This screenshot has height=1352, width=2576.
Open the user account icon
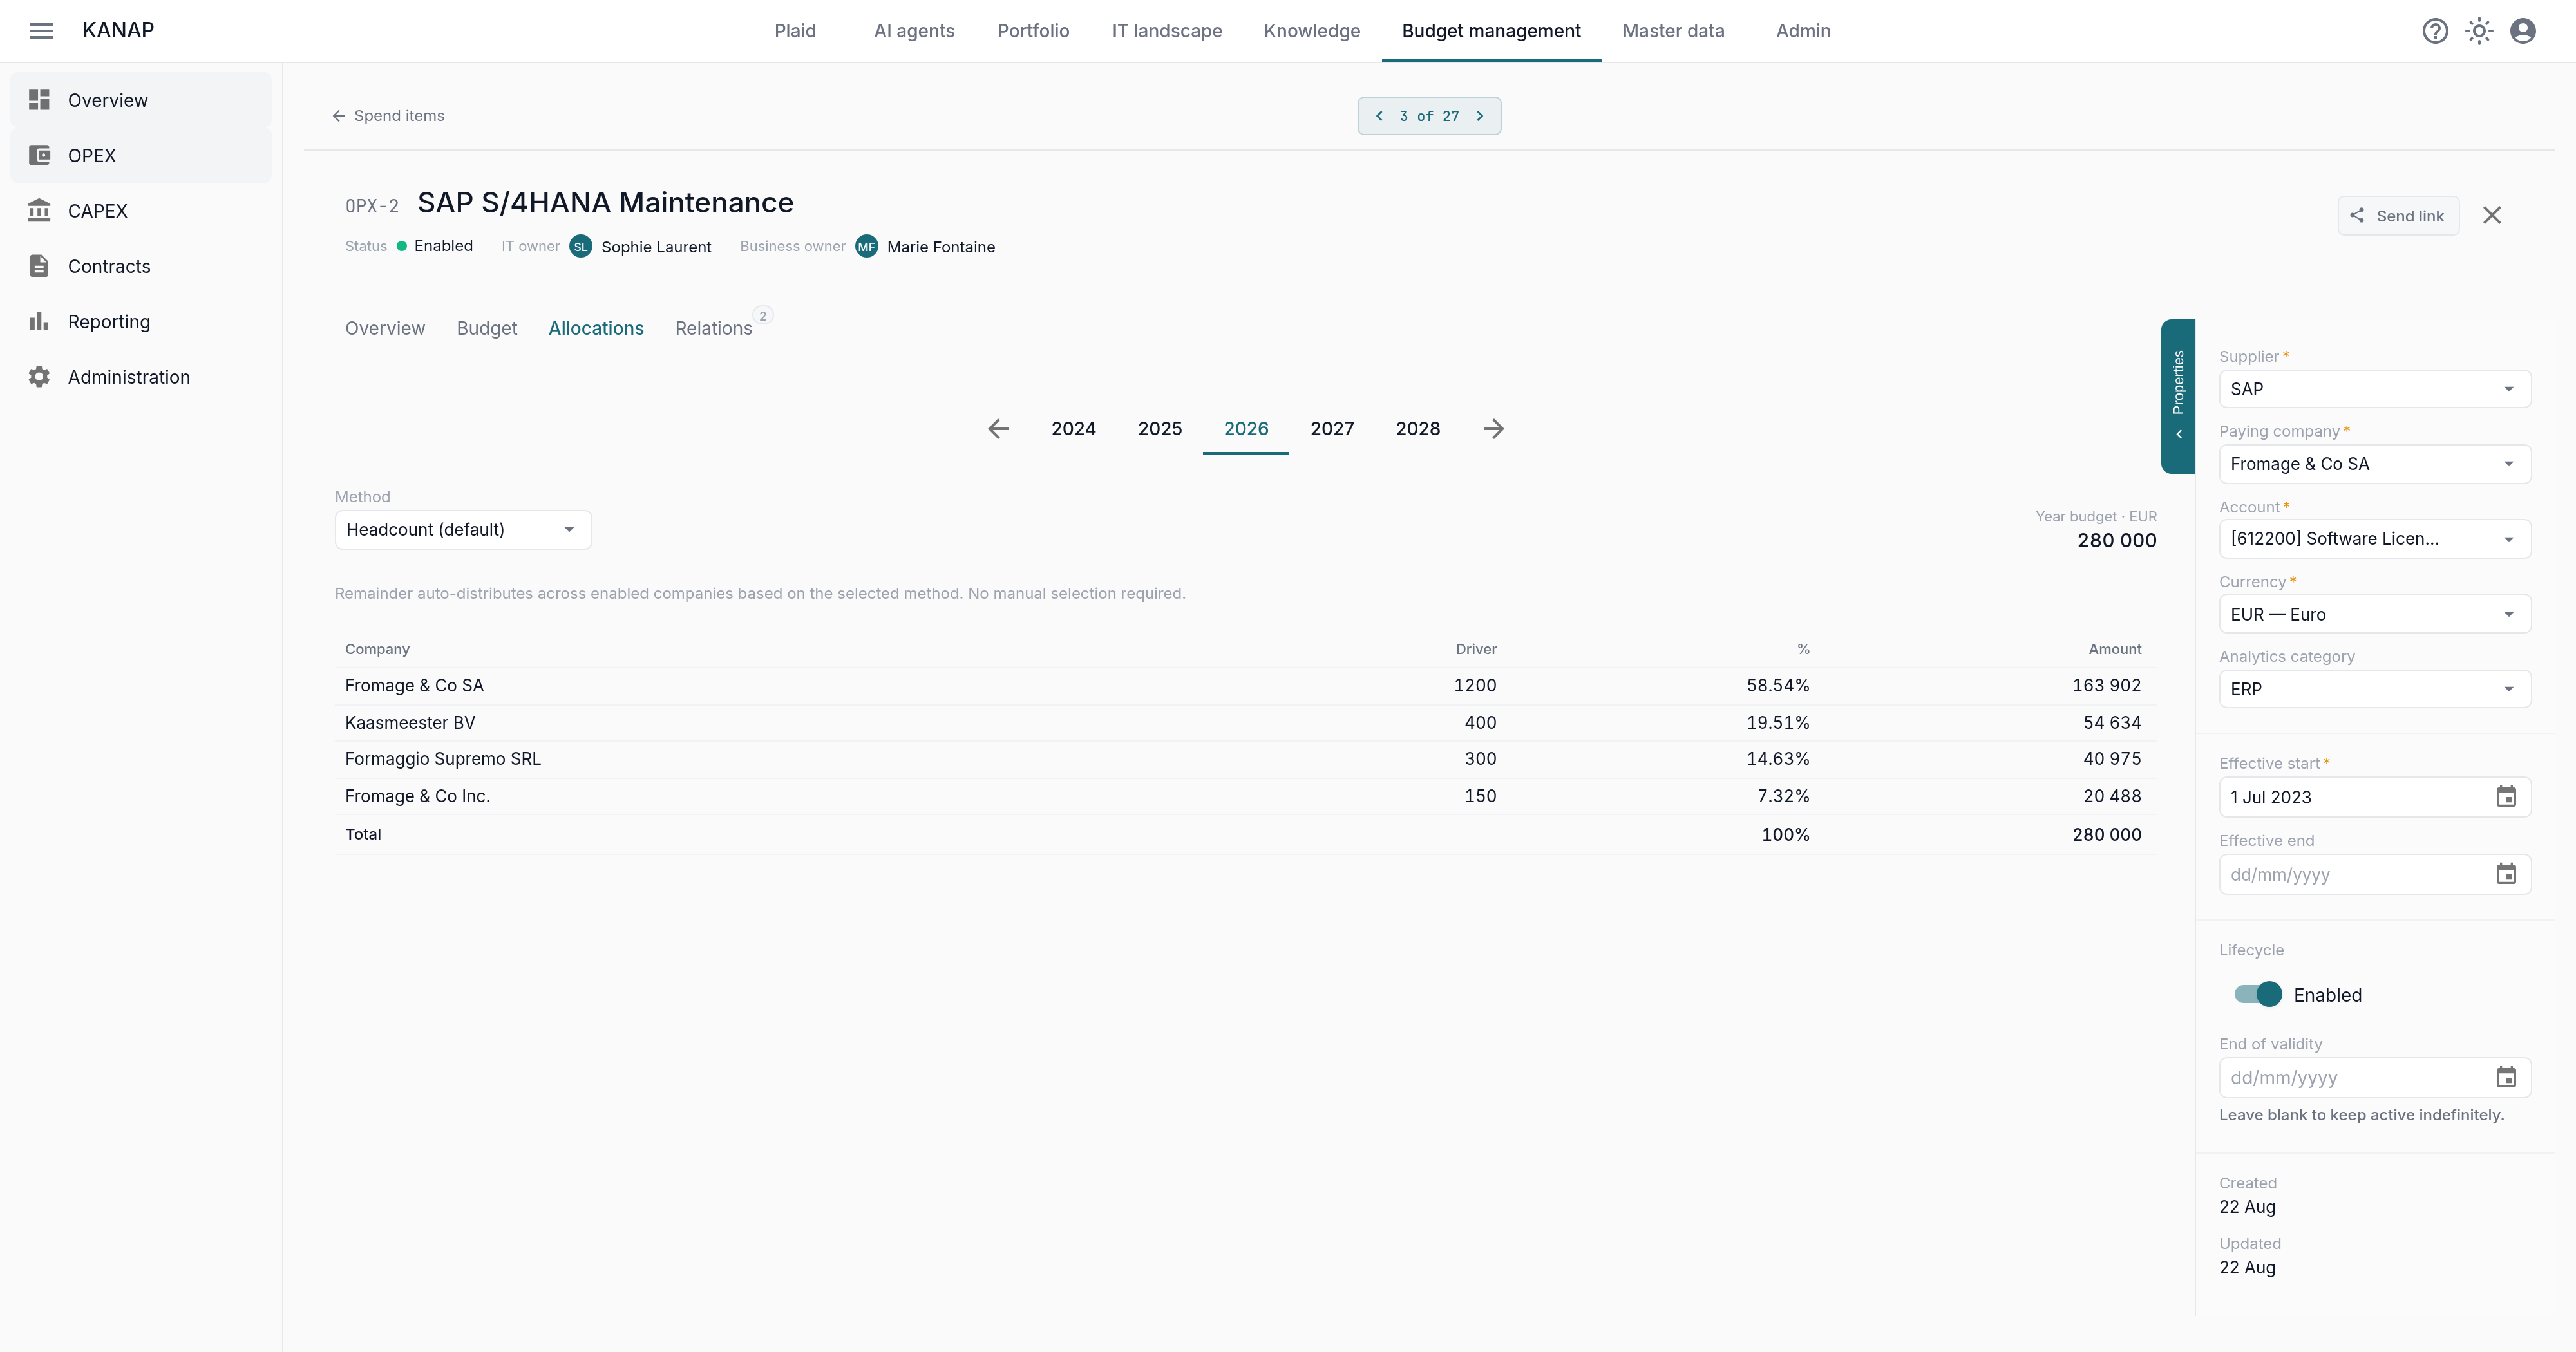[2523, 31]
